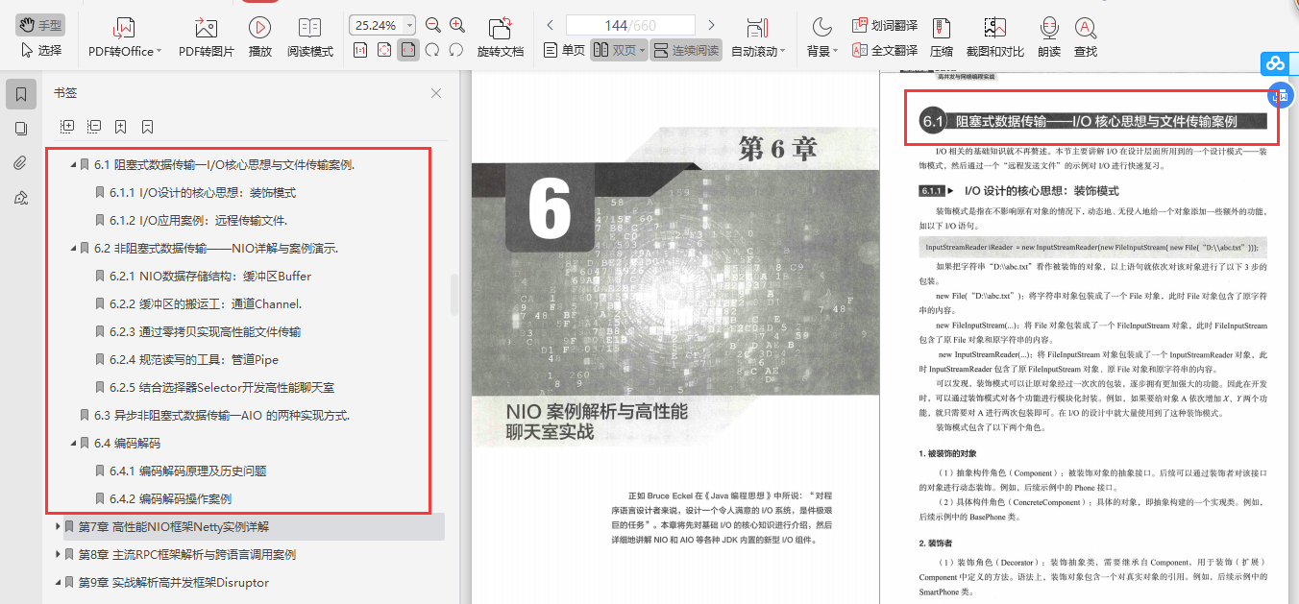Open bookmark 6.2.3 通过零拷贝实现
Image resolution: width=1299 pixels, height=604 pixels.
click(x=205, y=332)
